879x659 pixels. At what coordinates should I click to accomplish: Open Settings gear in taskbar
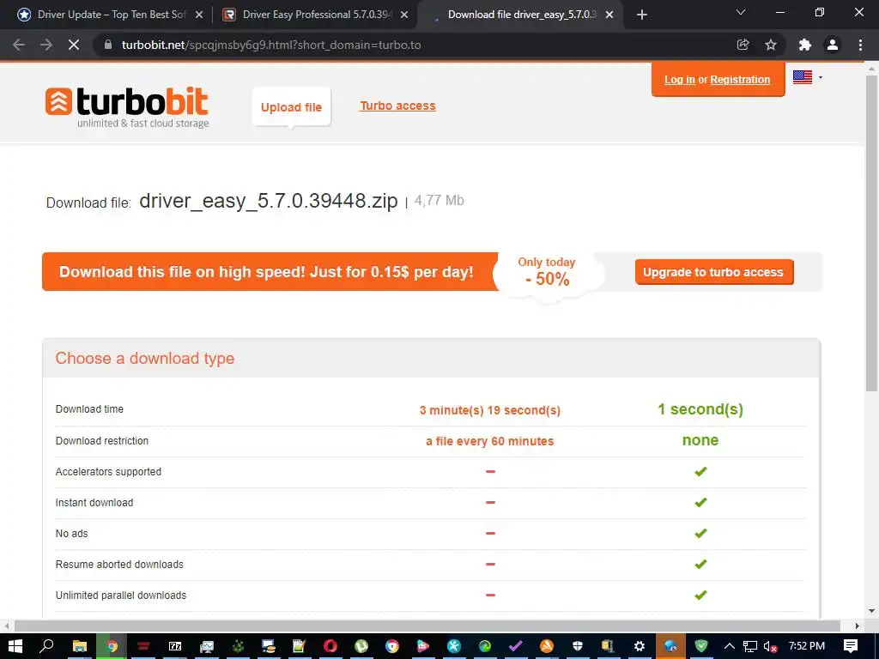click(639, 646)
